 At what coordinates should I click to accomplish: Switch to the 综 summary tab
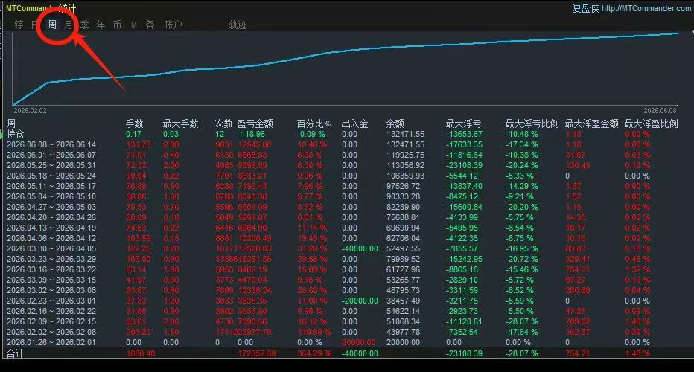(x=19, y=25)
